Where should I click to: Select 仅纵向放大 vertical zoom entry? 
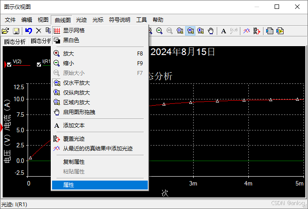(100, 93)
